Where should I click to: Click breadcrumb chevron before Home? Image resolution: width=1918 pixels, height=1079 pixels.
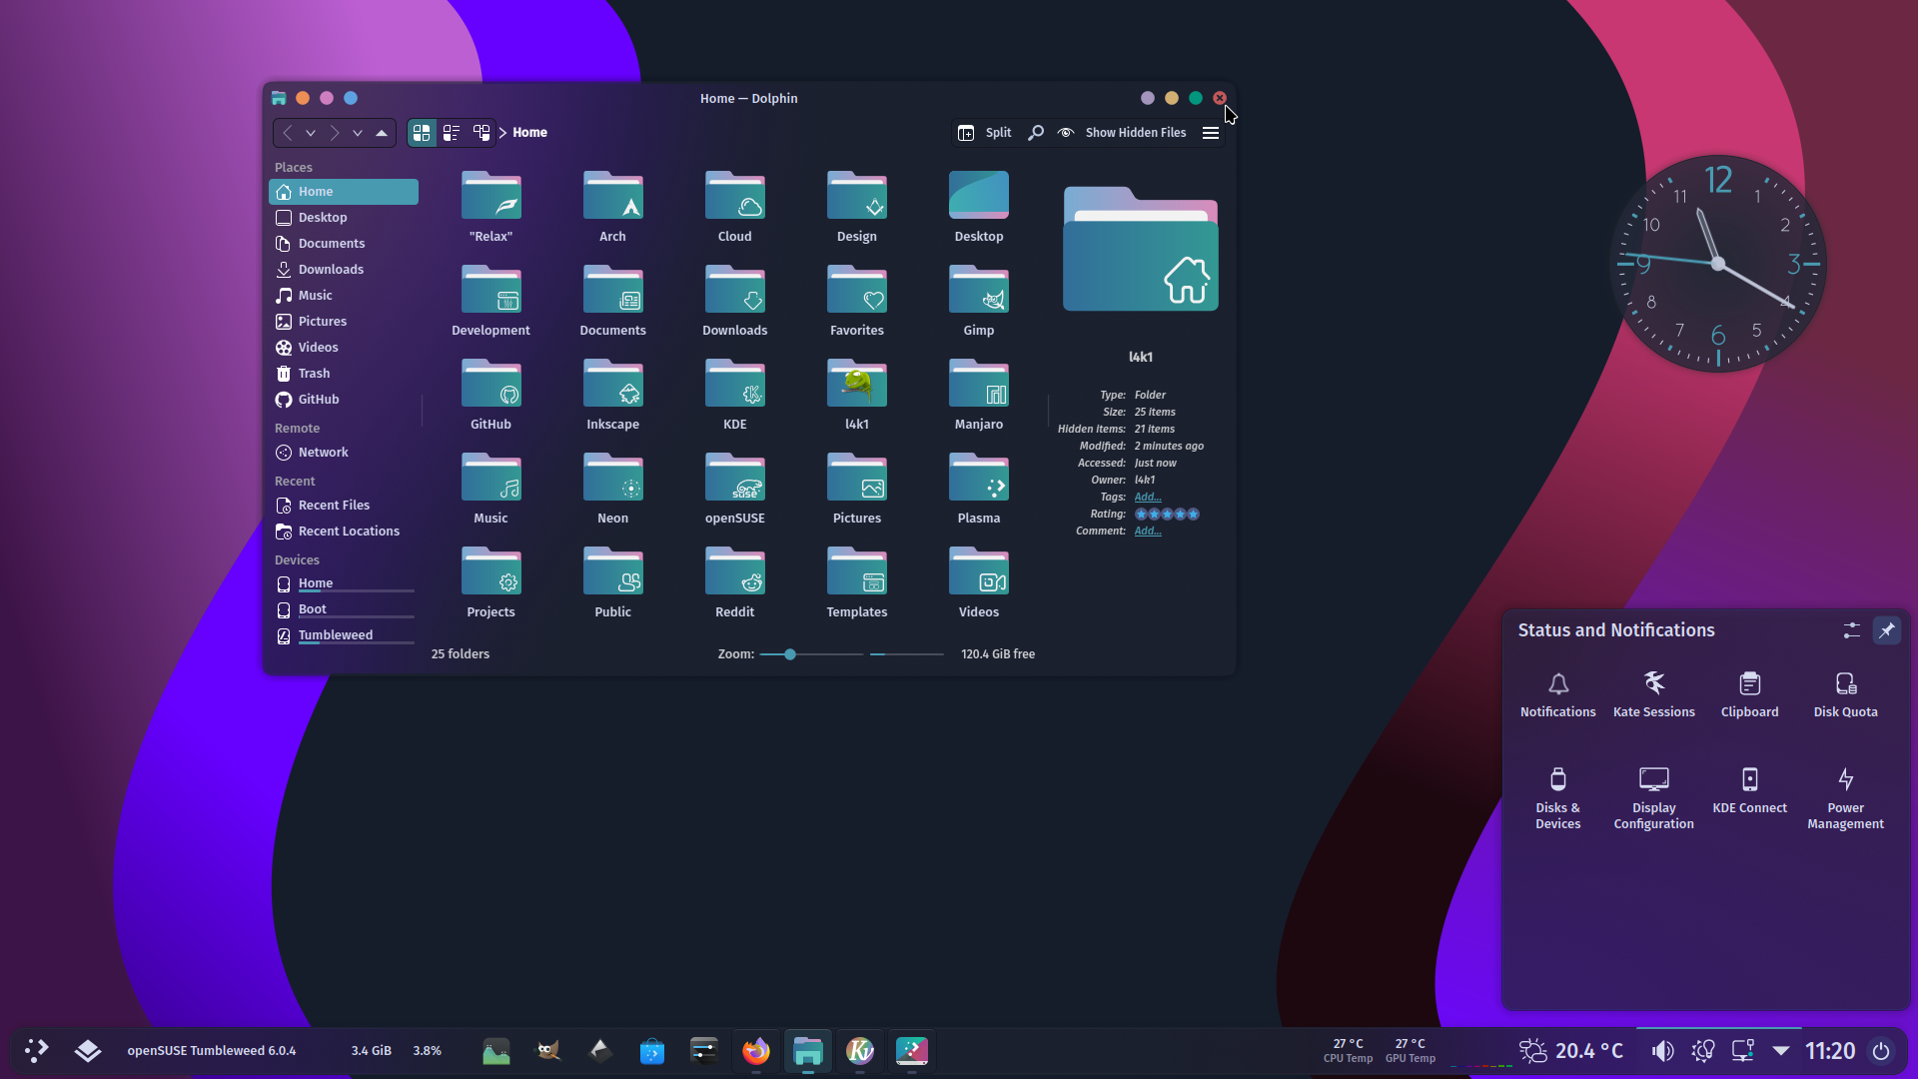pyautogui.click(x=502, y=133)
